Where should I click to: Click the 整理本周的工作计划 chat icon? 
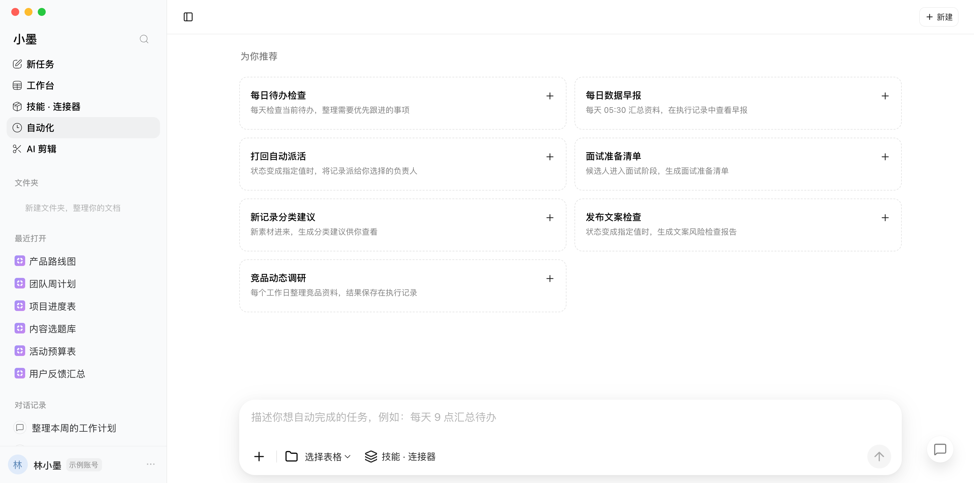click(20, 427)
